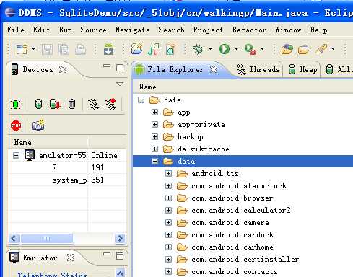Expand the android.tts folder
The image size is (353, 277).
169,173
